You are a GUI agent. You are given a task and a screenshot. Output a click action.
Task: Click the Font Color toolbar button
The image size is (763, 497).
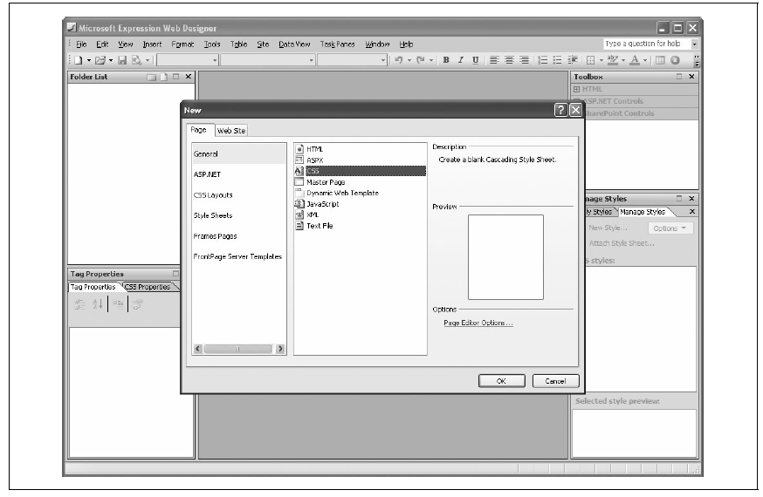coord(635,60)
